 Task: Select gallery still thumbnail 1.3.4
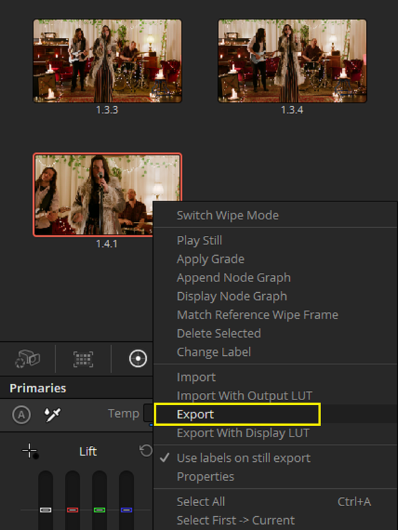[292, 61]
